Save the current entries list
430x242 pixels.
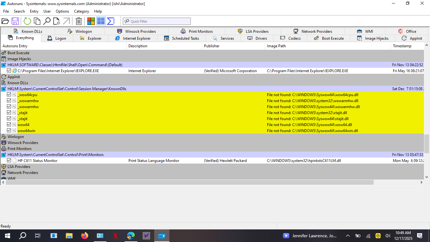(16, 21)
